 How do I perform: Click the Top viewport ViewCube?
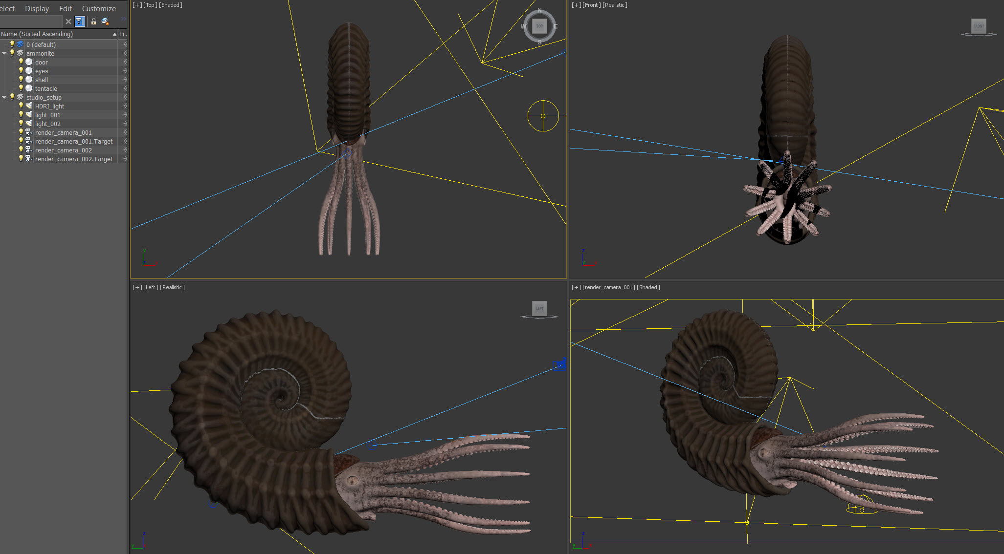coord(539,26)
